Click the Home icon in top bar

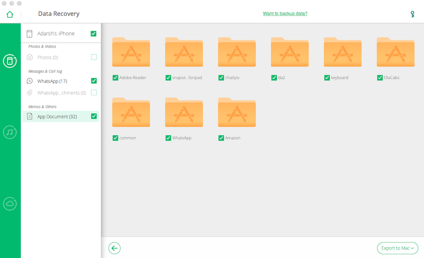coord(9,14)
